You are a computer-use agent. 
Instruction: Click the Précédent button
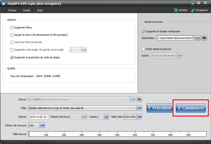pos(160,108)
